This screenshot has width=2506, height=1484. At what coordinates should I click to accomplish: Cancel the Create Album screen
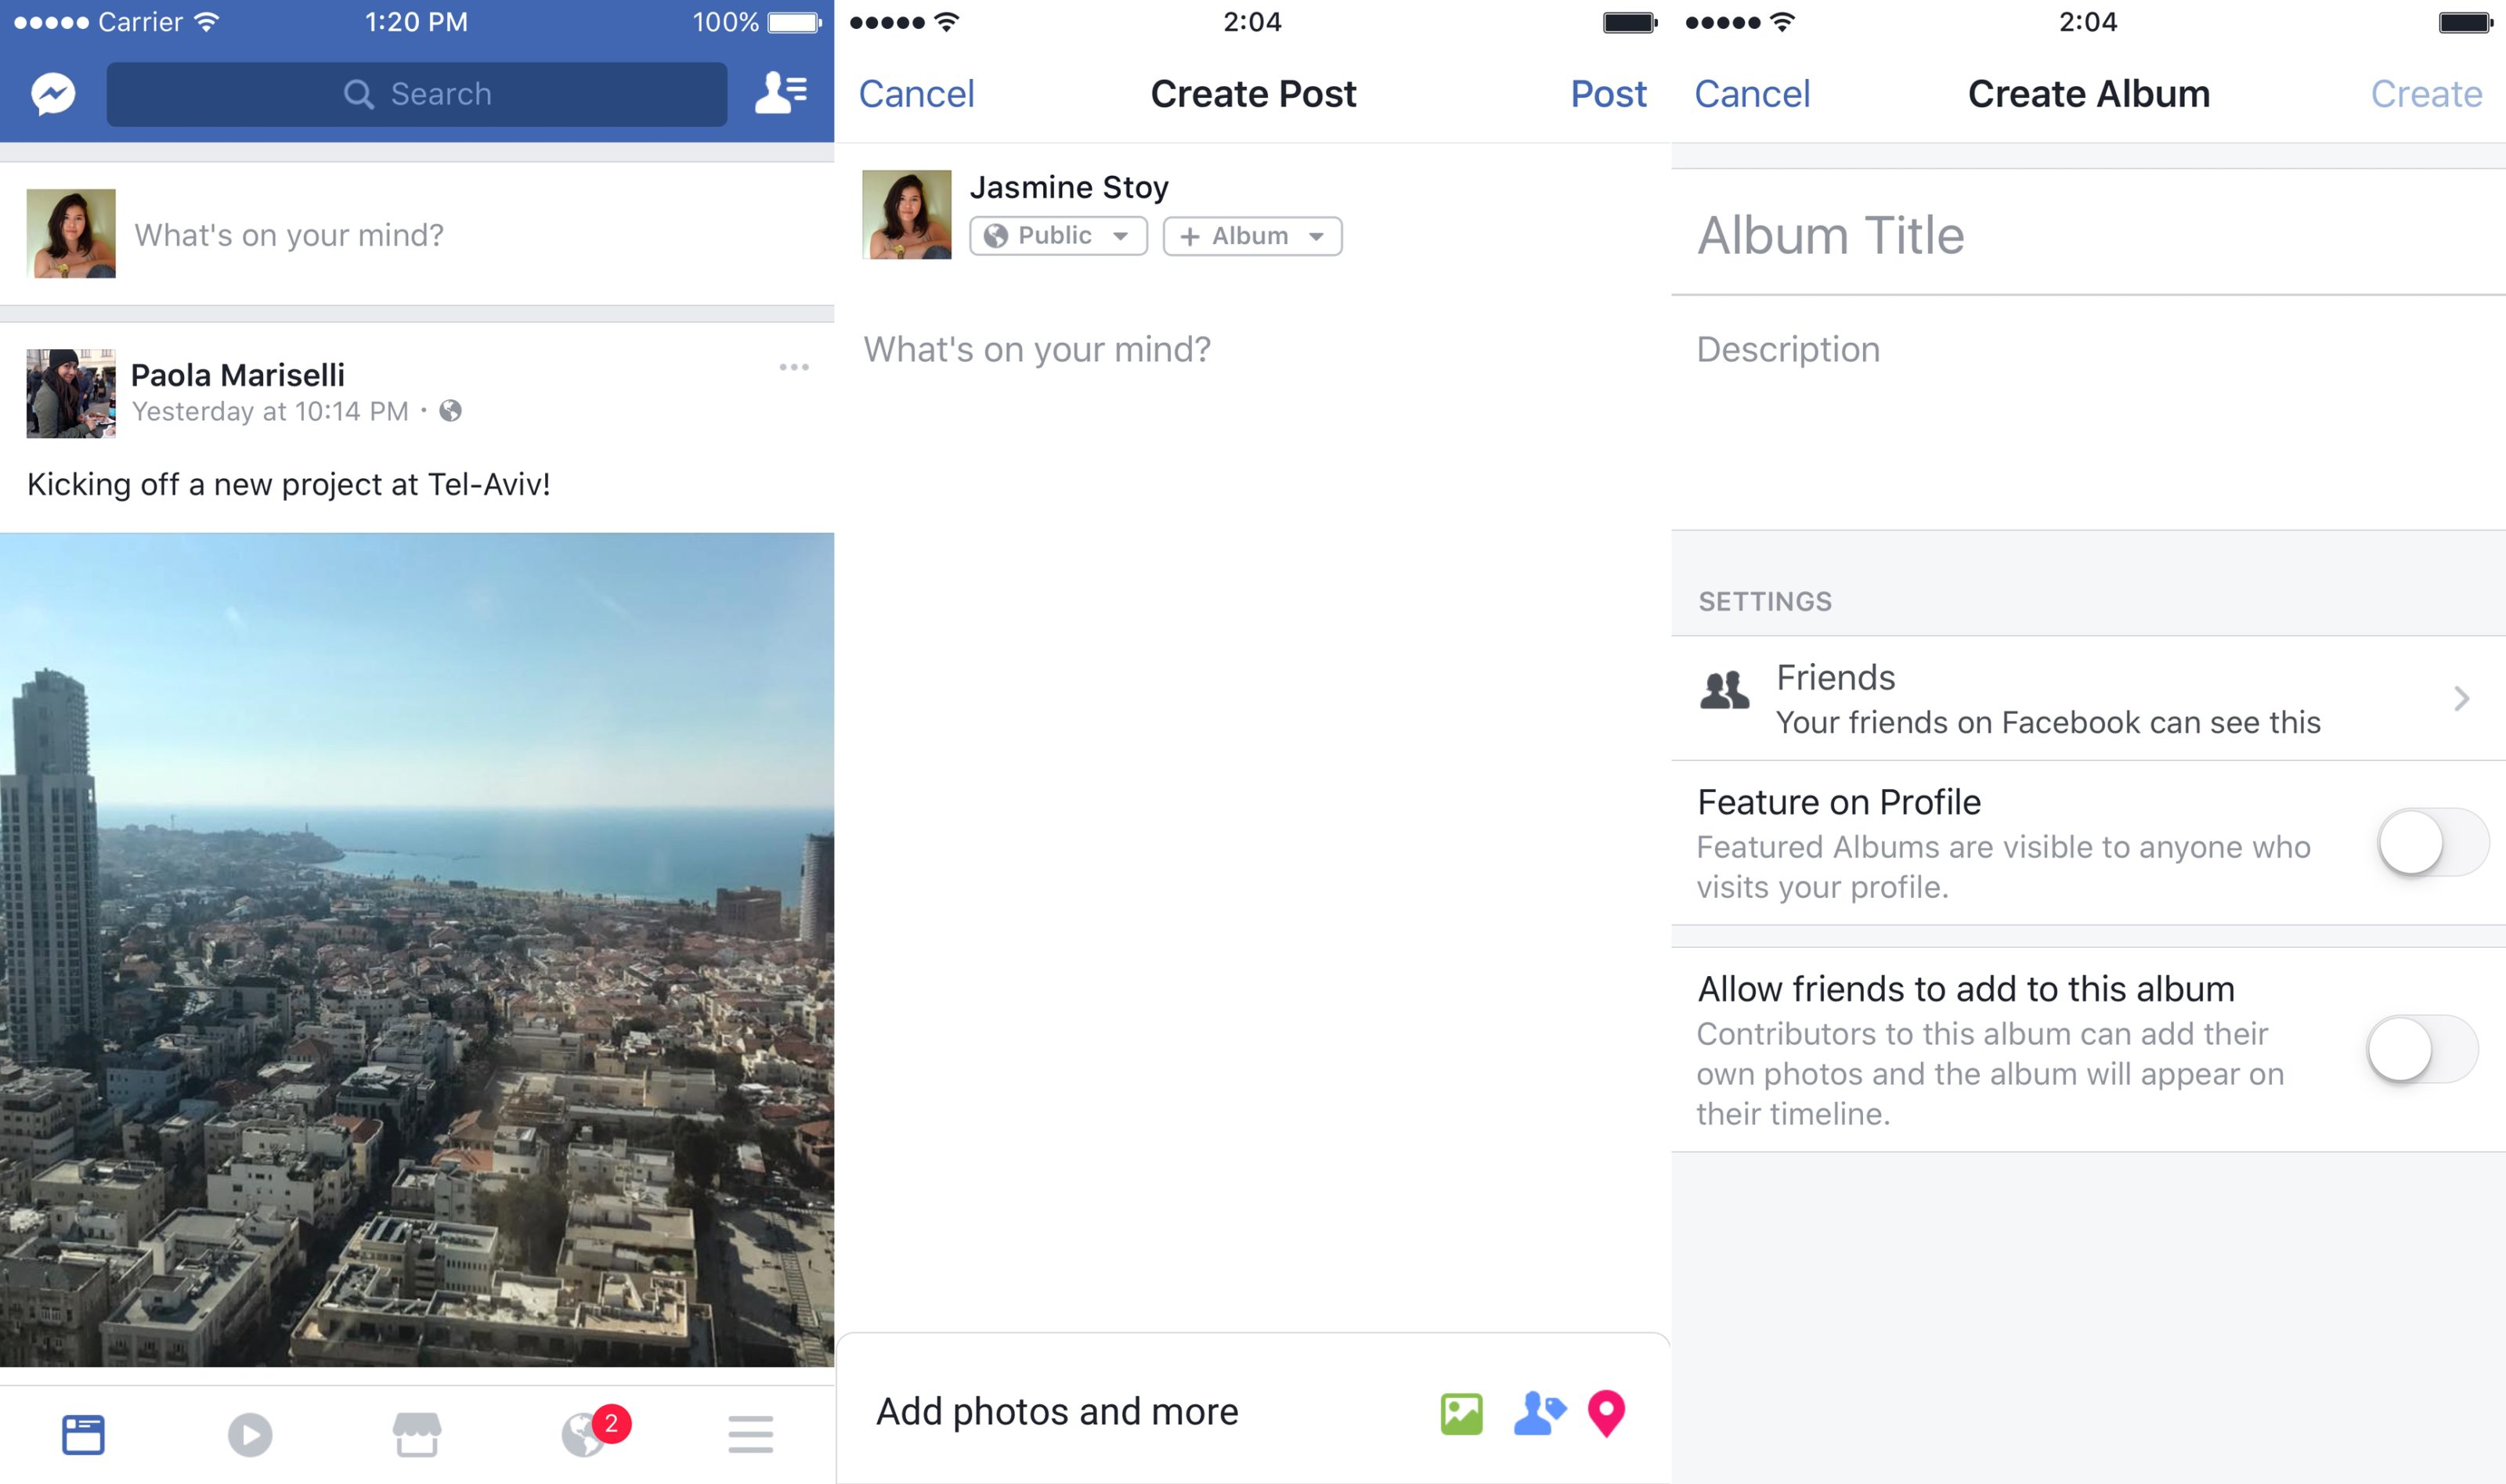point(1752,94)
